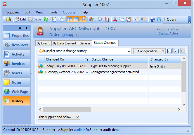
Task: Toggle the vertical split panel layout icon
Action: pyautogui.click(x=70, y=19)
